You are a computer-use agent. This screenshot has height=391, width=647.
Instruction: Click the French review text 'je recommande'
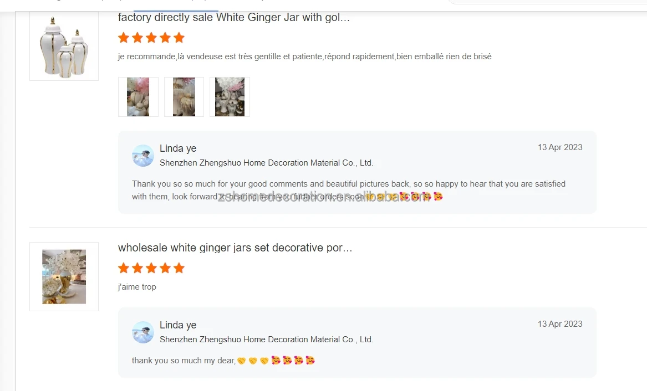[304, 56]
